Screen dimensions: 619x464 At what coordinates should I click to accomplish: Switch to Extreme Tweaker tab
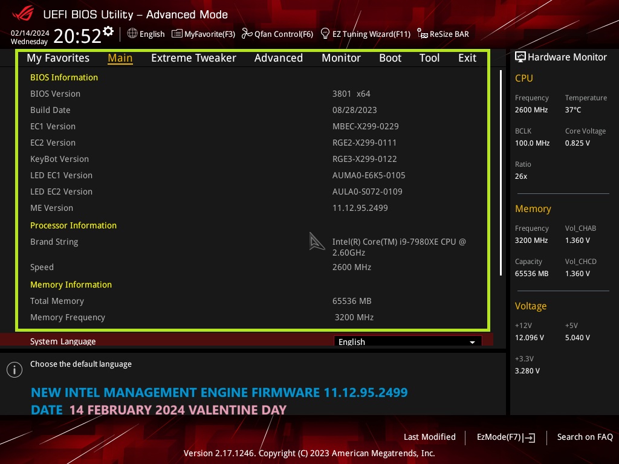tap(193, 58)
